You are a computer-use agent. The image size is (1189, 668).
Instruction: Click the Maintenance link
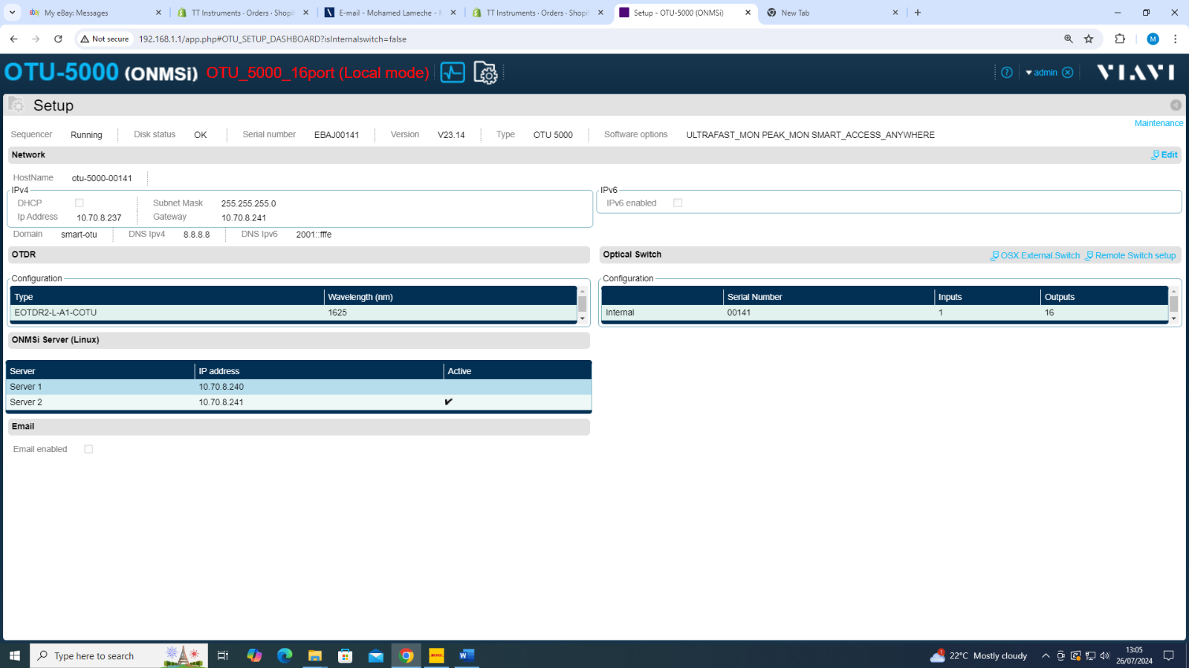click(x=1158, y=123)
